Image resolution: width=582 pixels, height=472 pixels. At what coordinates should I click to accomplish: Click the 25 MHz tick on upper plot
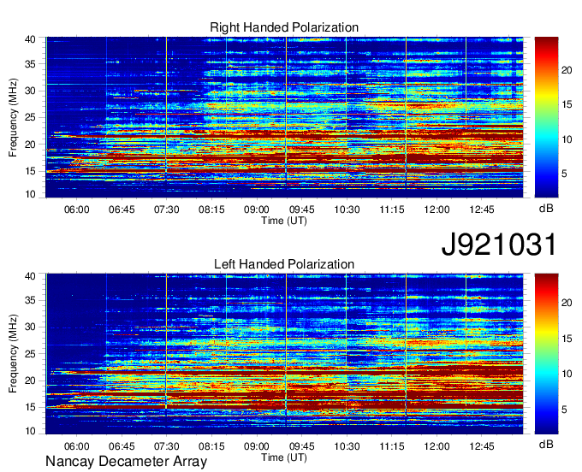(x=30, y=117)
